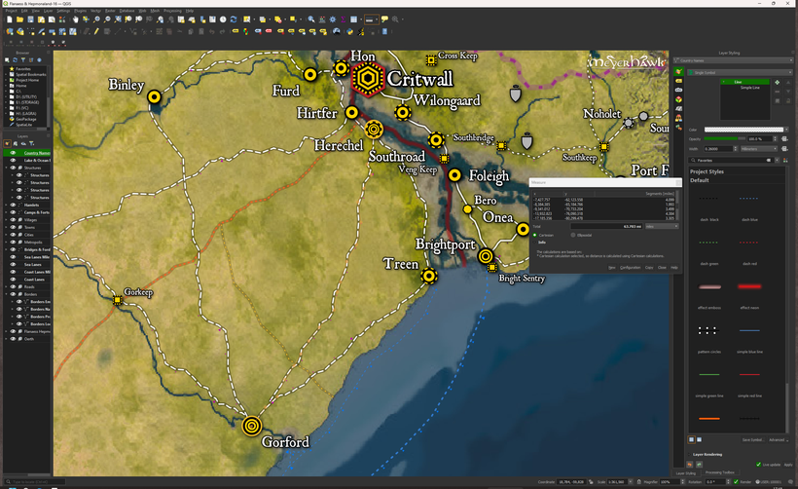Click New in the Measure dialog
This screenshot has width=798, height=489.
(x=611, y=267)
